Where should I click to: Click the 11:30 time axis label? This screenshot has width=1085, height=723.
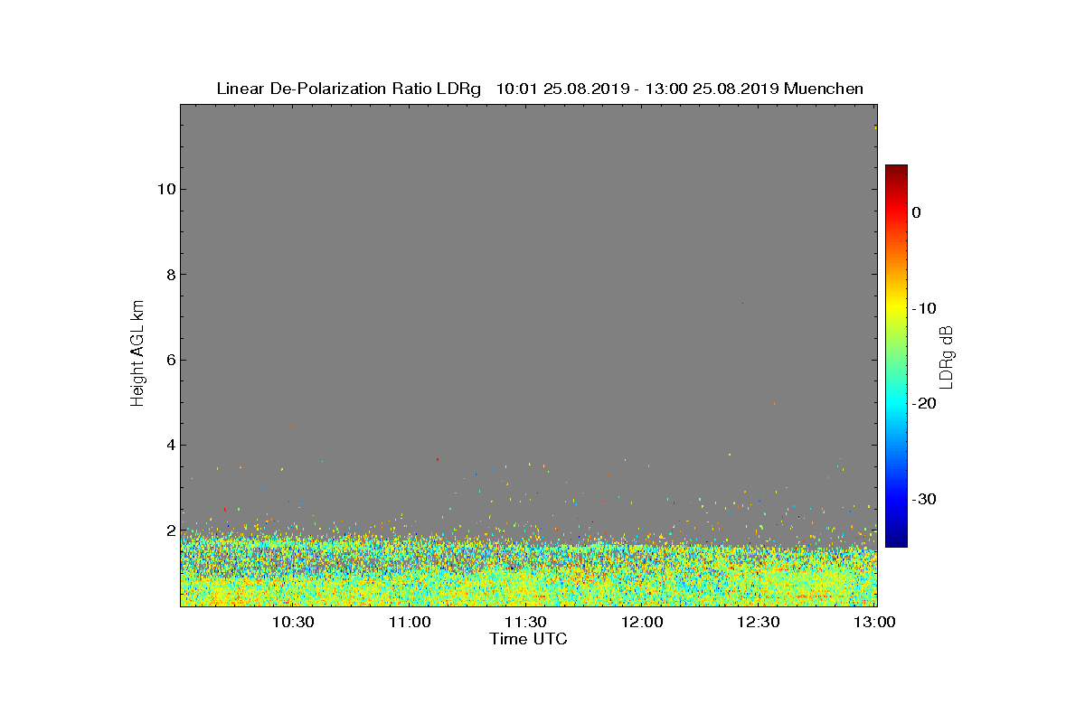(525, 623)
